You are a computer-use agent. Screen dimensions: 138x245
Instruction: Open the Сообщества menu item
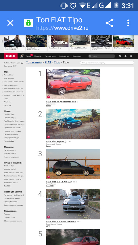(64, 56)
